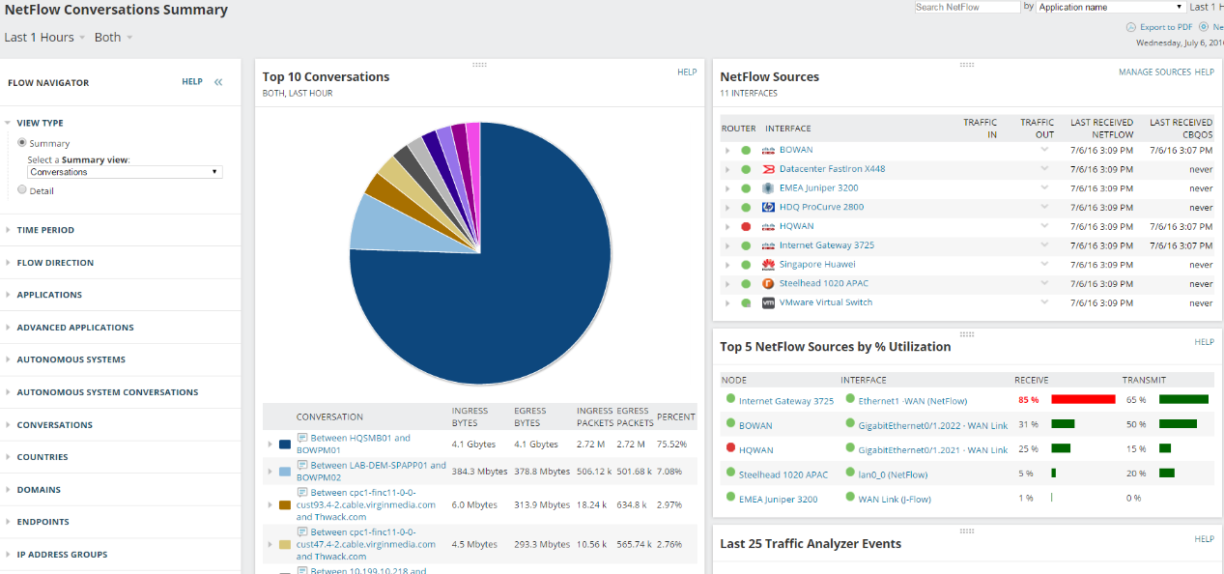The image size is (1224, 574).
Task: Click green status dot of Steelhead 1020 APAC node
Action: pos(730,473)
